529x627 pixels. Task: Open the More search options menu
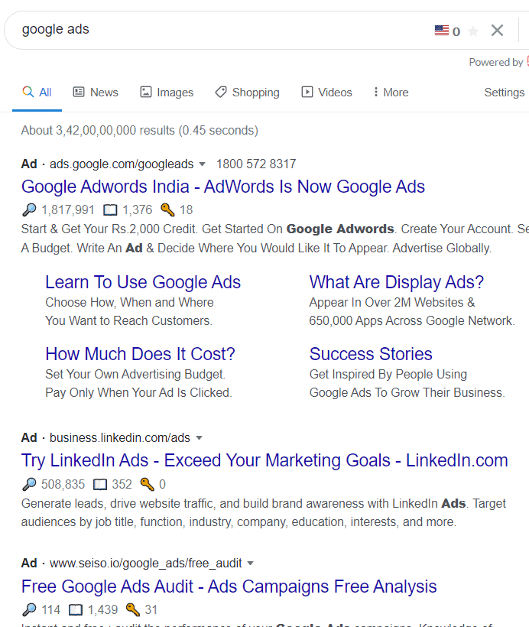tap(391, 93)
